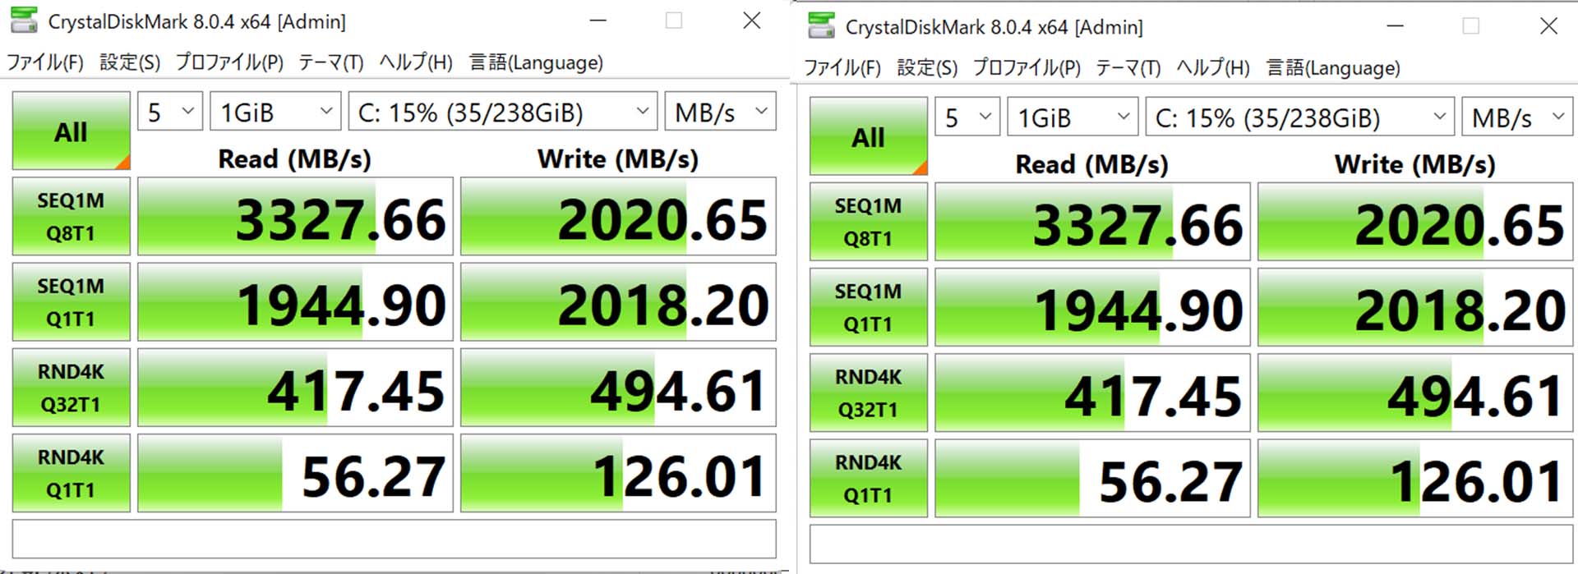Start SEQ1M Q1T1 test in right window
This screenshot has width=1578, height=574.
868,307
